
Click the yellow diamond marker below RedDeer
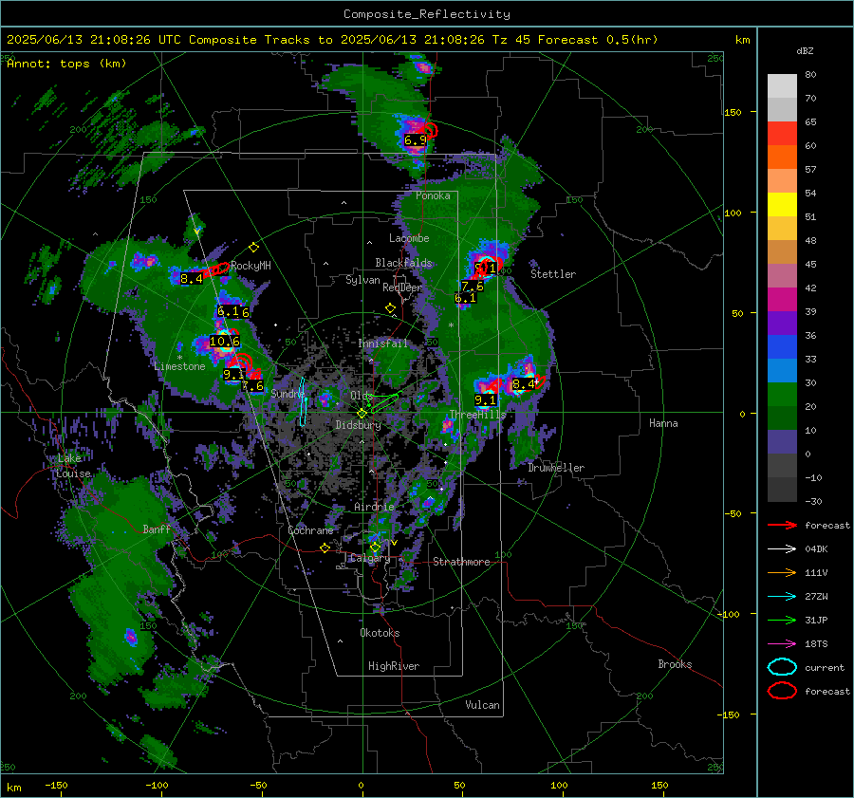pyautogui.click(x=390, y=308)
